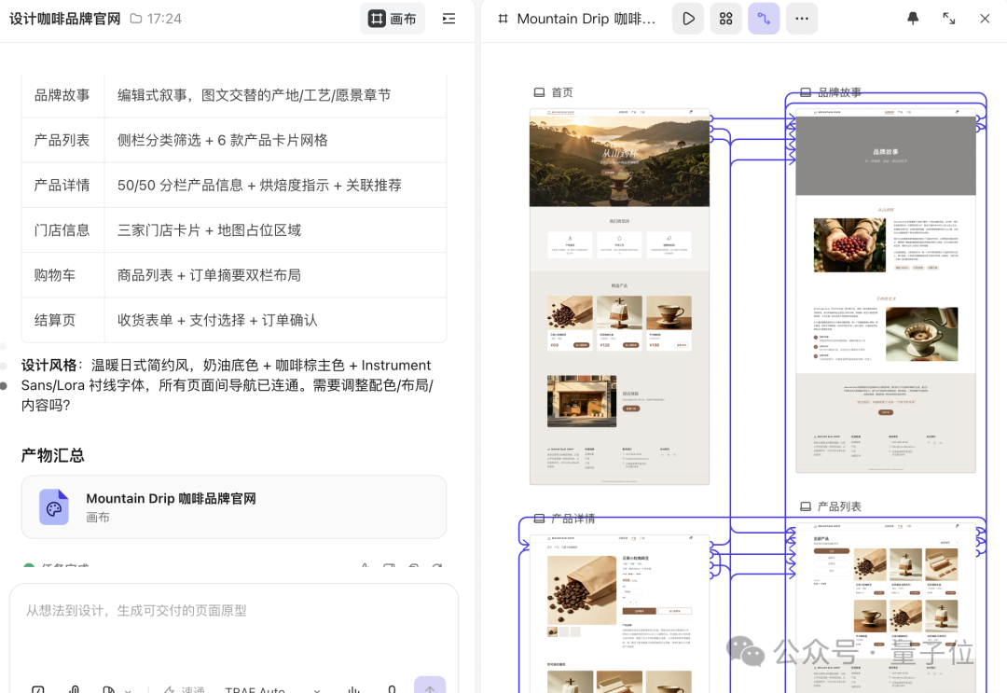
Task: Click the folder icon next to 17:24
Action: coord(136,19)
